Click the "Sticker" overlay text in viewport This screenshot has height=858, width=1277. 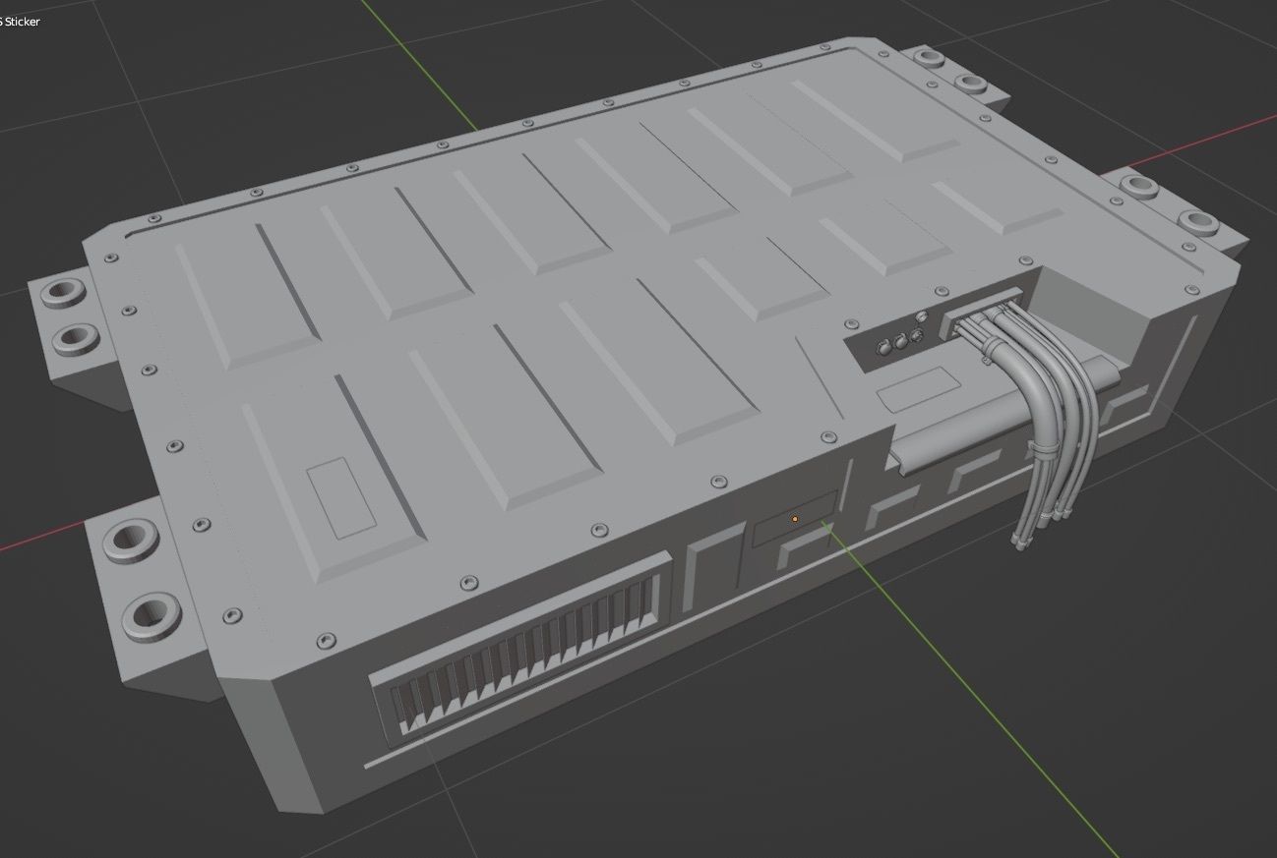point(22,22)
